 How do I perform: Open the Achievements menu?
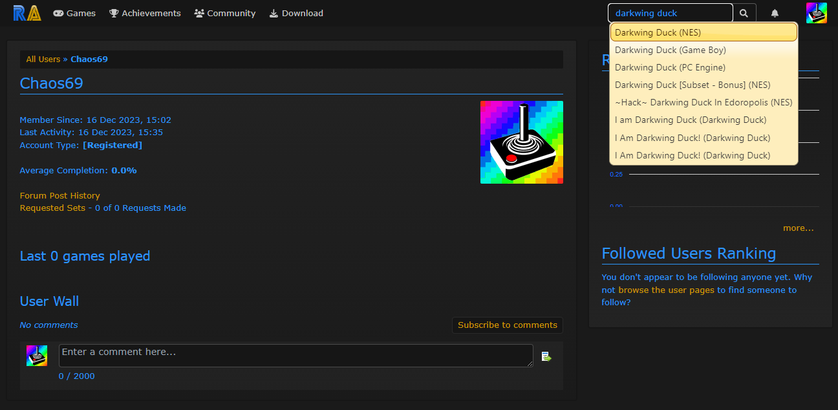tap(145, 13)
